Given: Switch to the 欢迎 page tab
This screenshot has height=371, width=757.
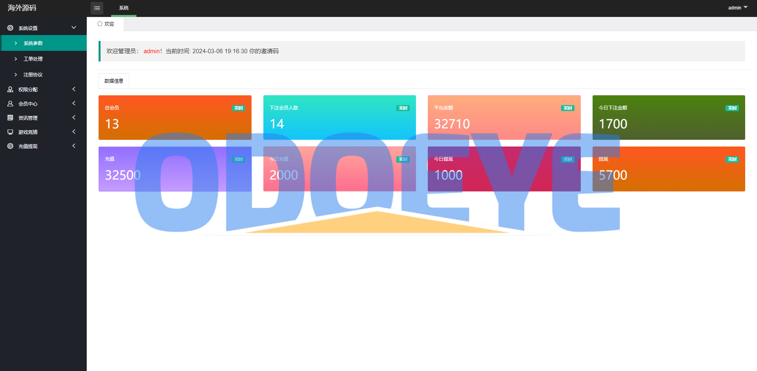Looking at the screenshot, I should (x=106, y=24).
